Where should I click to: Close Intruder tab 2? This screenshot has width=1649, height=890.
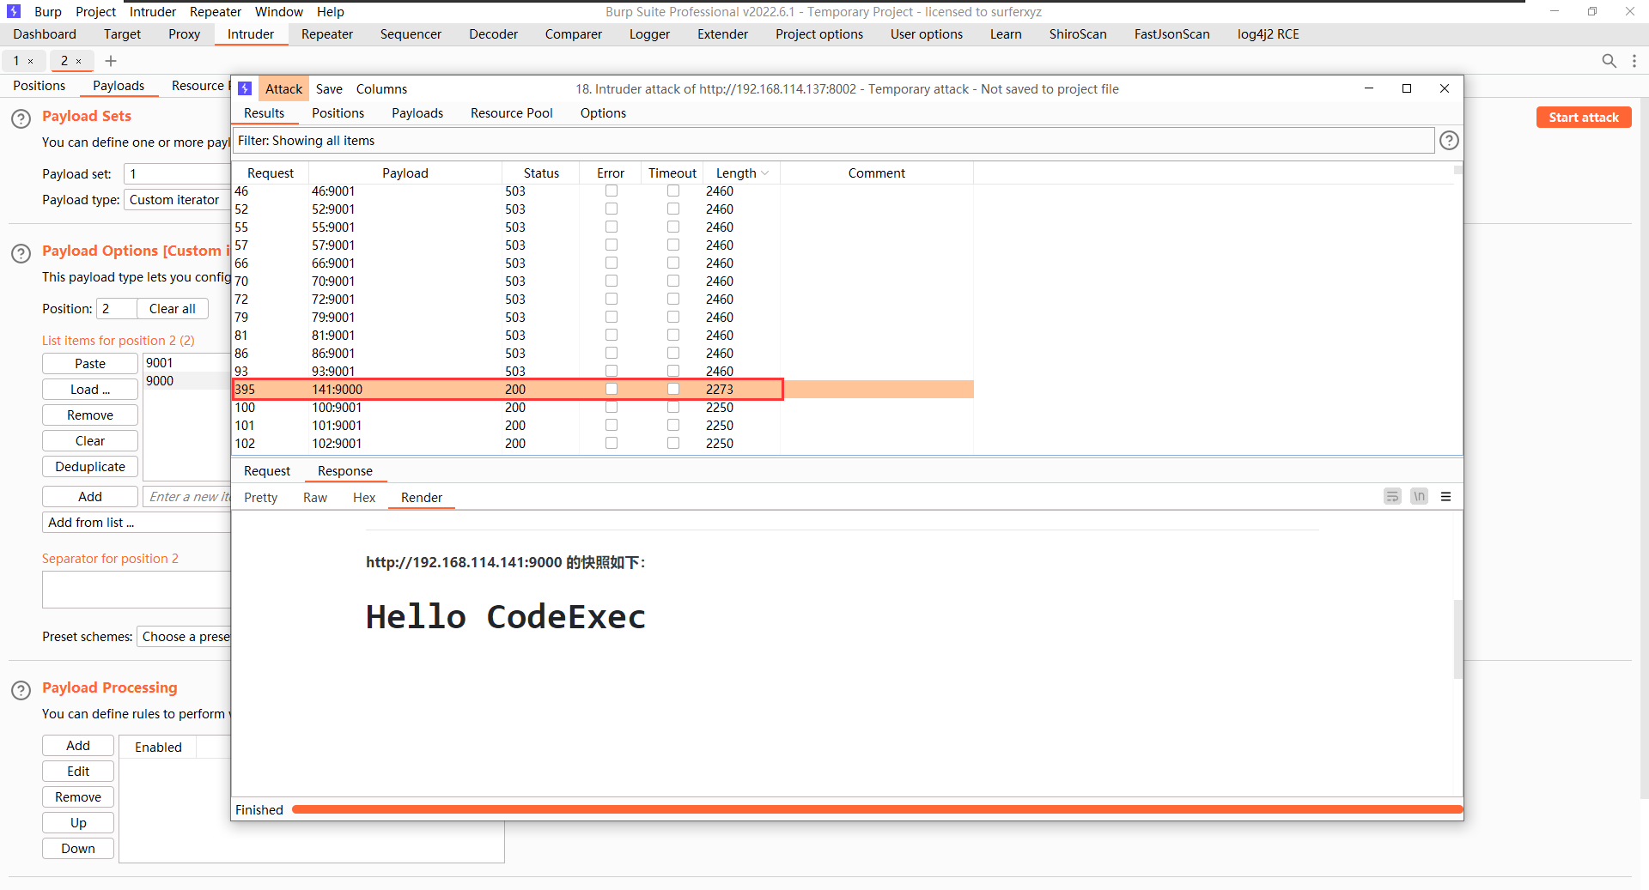coord(79,61)
